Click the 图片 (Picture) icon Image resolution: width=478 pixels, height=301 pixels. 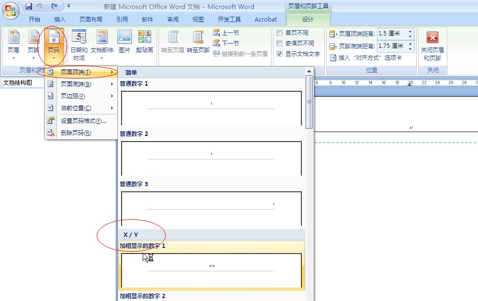[125, 37]
